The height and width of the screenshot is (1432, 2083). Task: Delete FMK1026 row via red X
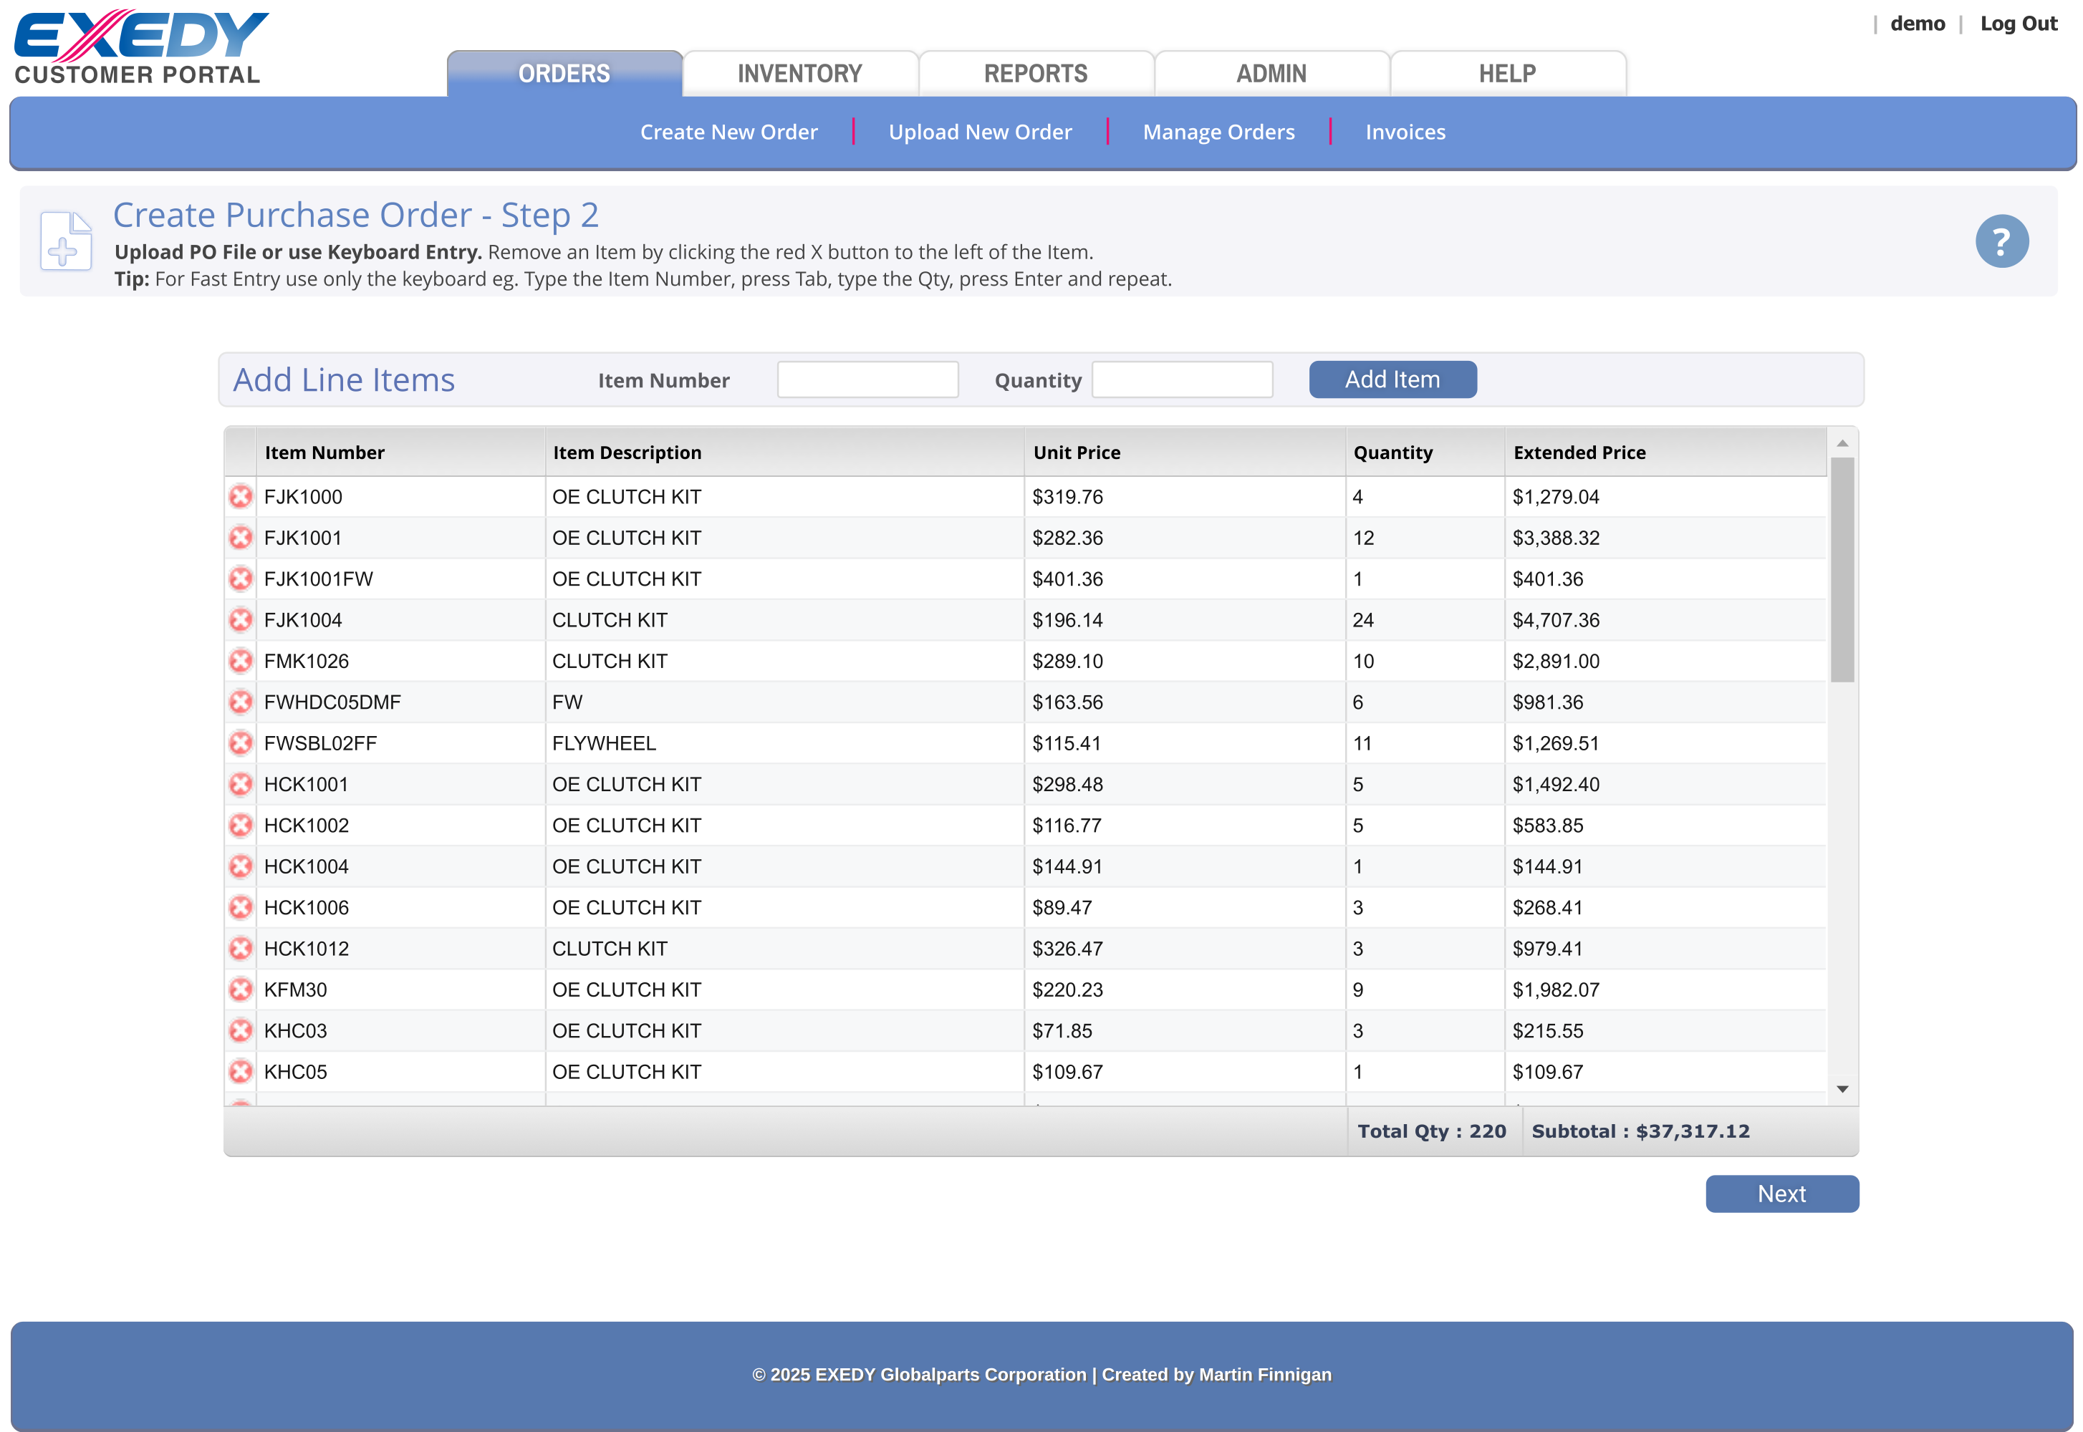coord(241,662)
